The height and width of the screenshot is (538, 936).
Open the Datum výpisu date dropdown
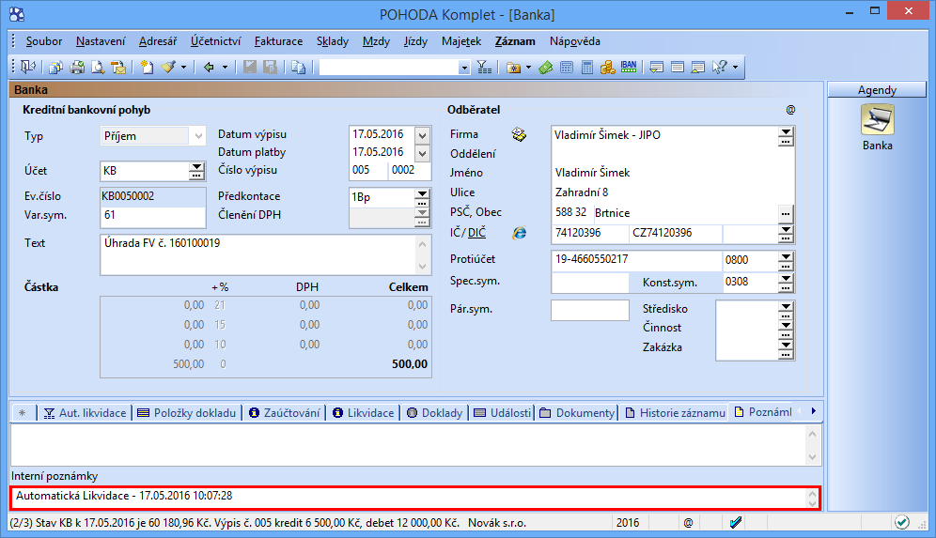(x=422, y=135)
